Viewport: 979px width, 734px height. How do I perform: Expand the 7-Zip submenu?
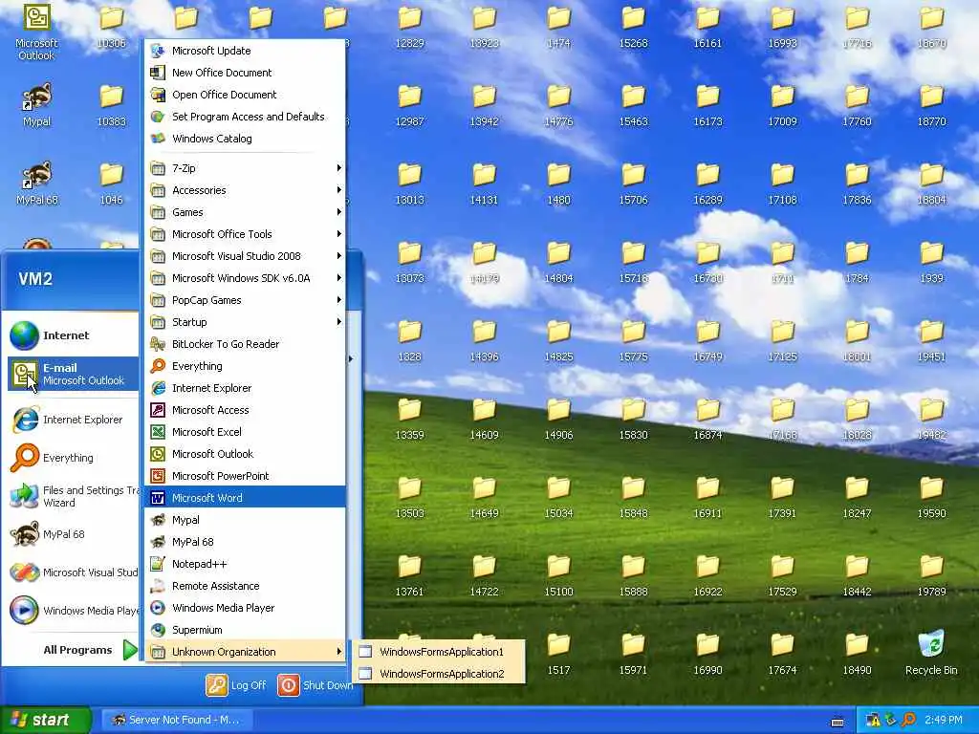click(x=245, y=168)
